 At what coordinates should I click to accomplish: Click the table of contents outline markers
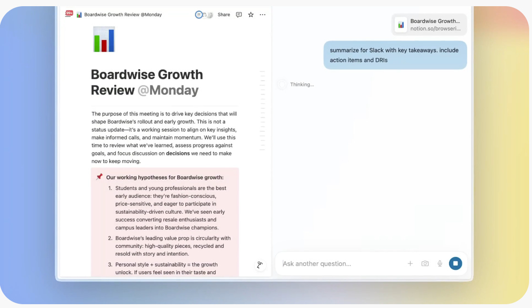(262, 110)
